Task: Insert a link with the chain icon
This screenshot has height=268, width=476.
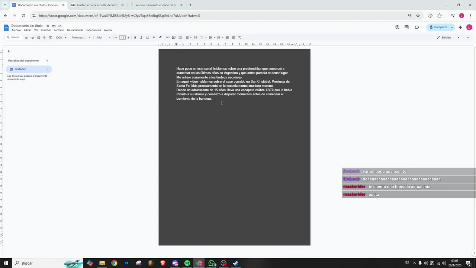Action: tap(168, 38)
